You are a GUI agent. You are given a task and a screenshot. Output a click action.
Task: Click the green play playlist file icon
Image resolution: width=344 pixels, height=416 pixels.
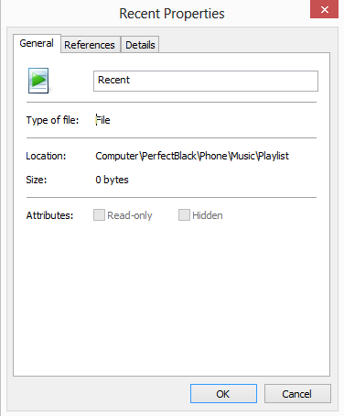pyautogui.click(x=38, y=81)
